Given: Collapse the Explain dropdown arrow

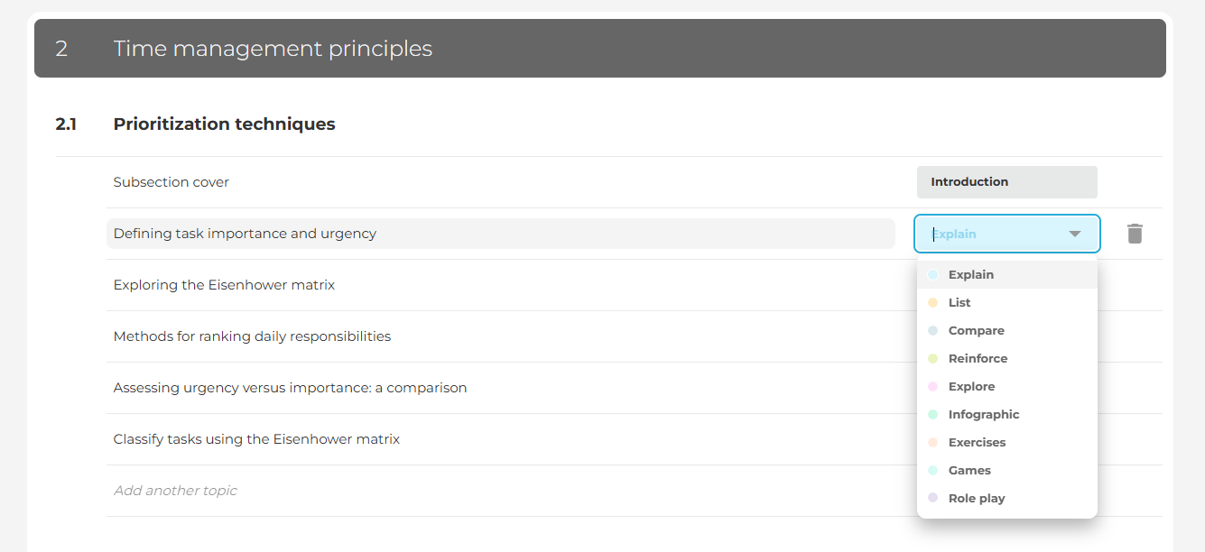Looking at the screenshot, I should coord(1074,234).
